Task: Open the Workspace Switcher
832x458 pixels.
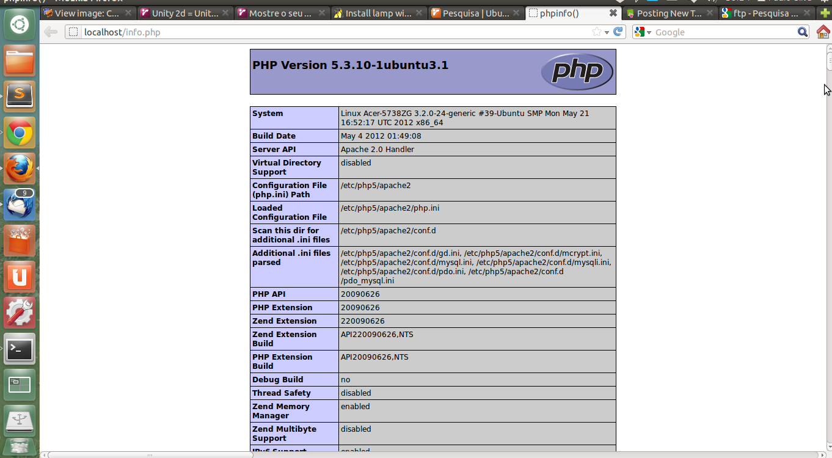Action: 20,385
